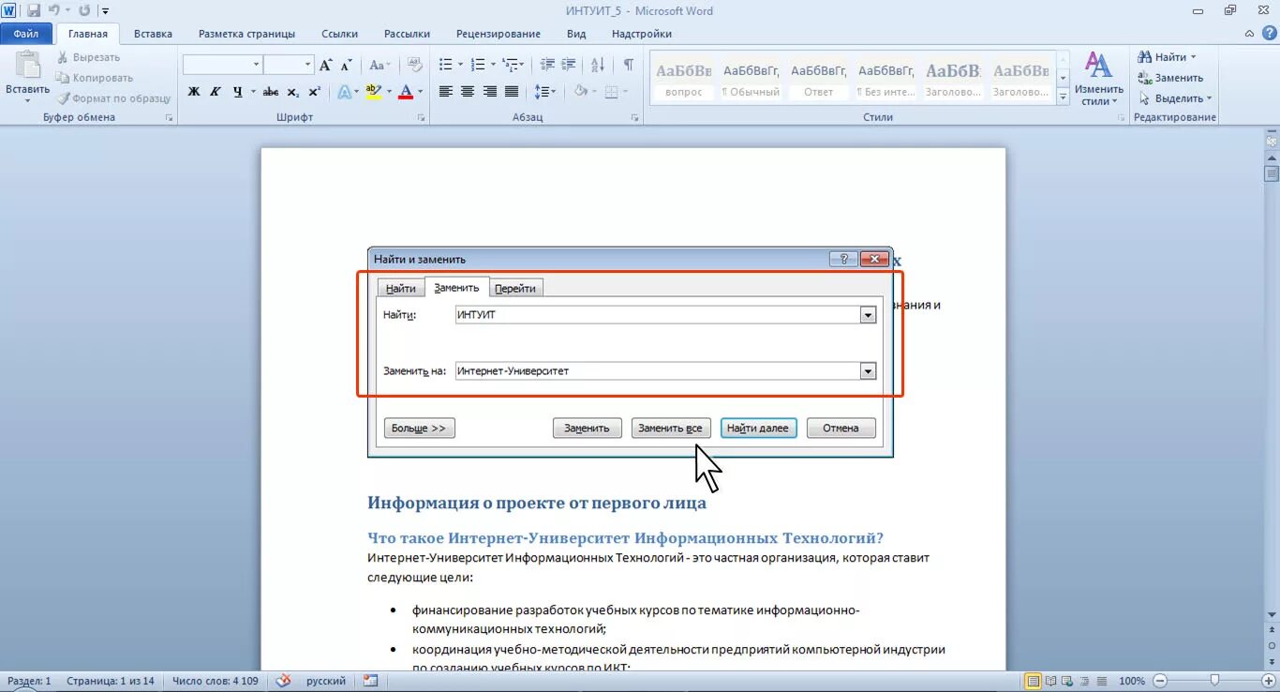The image size is (1280, 692).
Task: Switch to the Разметка страницы tab
Action: pyautogui.click(x=246, y=34)
